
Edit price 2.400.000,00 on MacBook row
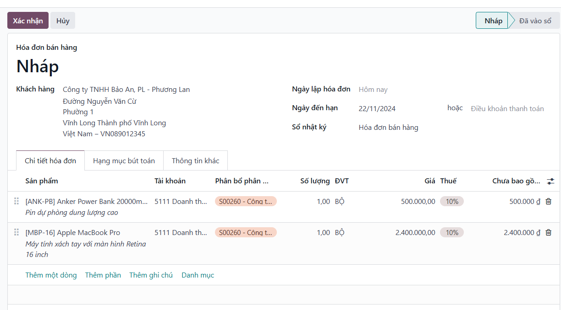coord(415,232)
